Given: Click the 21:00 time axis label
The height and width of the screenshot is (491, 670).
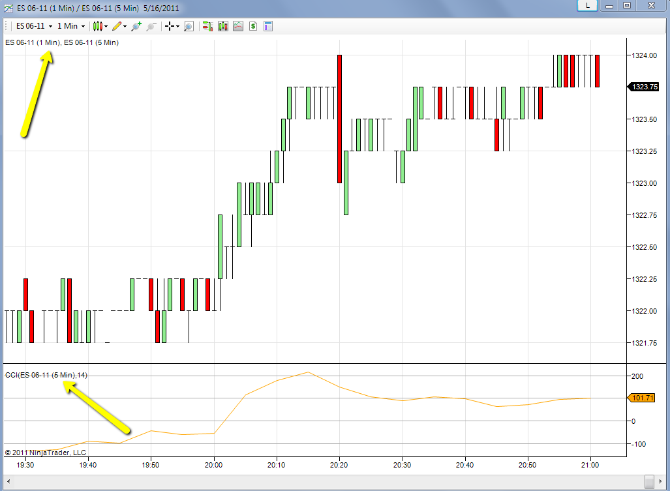Looking at the screenshot, I should click(590, 465).
